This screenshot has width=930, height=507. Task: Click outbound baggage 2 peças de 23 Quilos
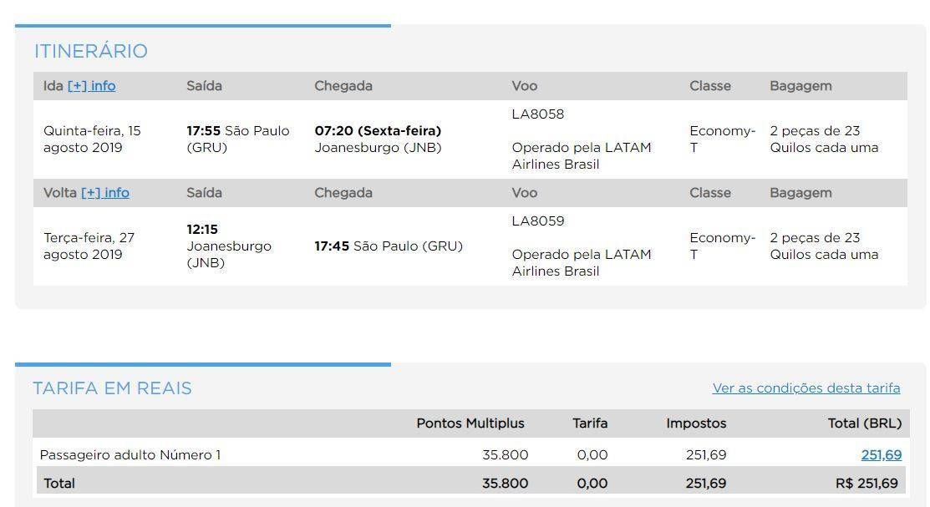click(x=824, y=139)
